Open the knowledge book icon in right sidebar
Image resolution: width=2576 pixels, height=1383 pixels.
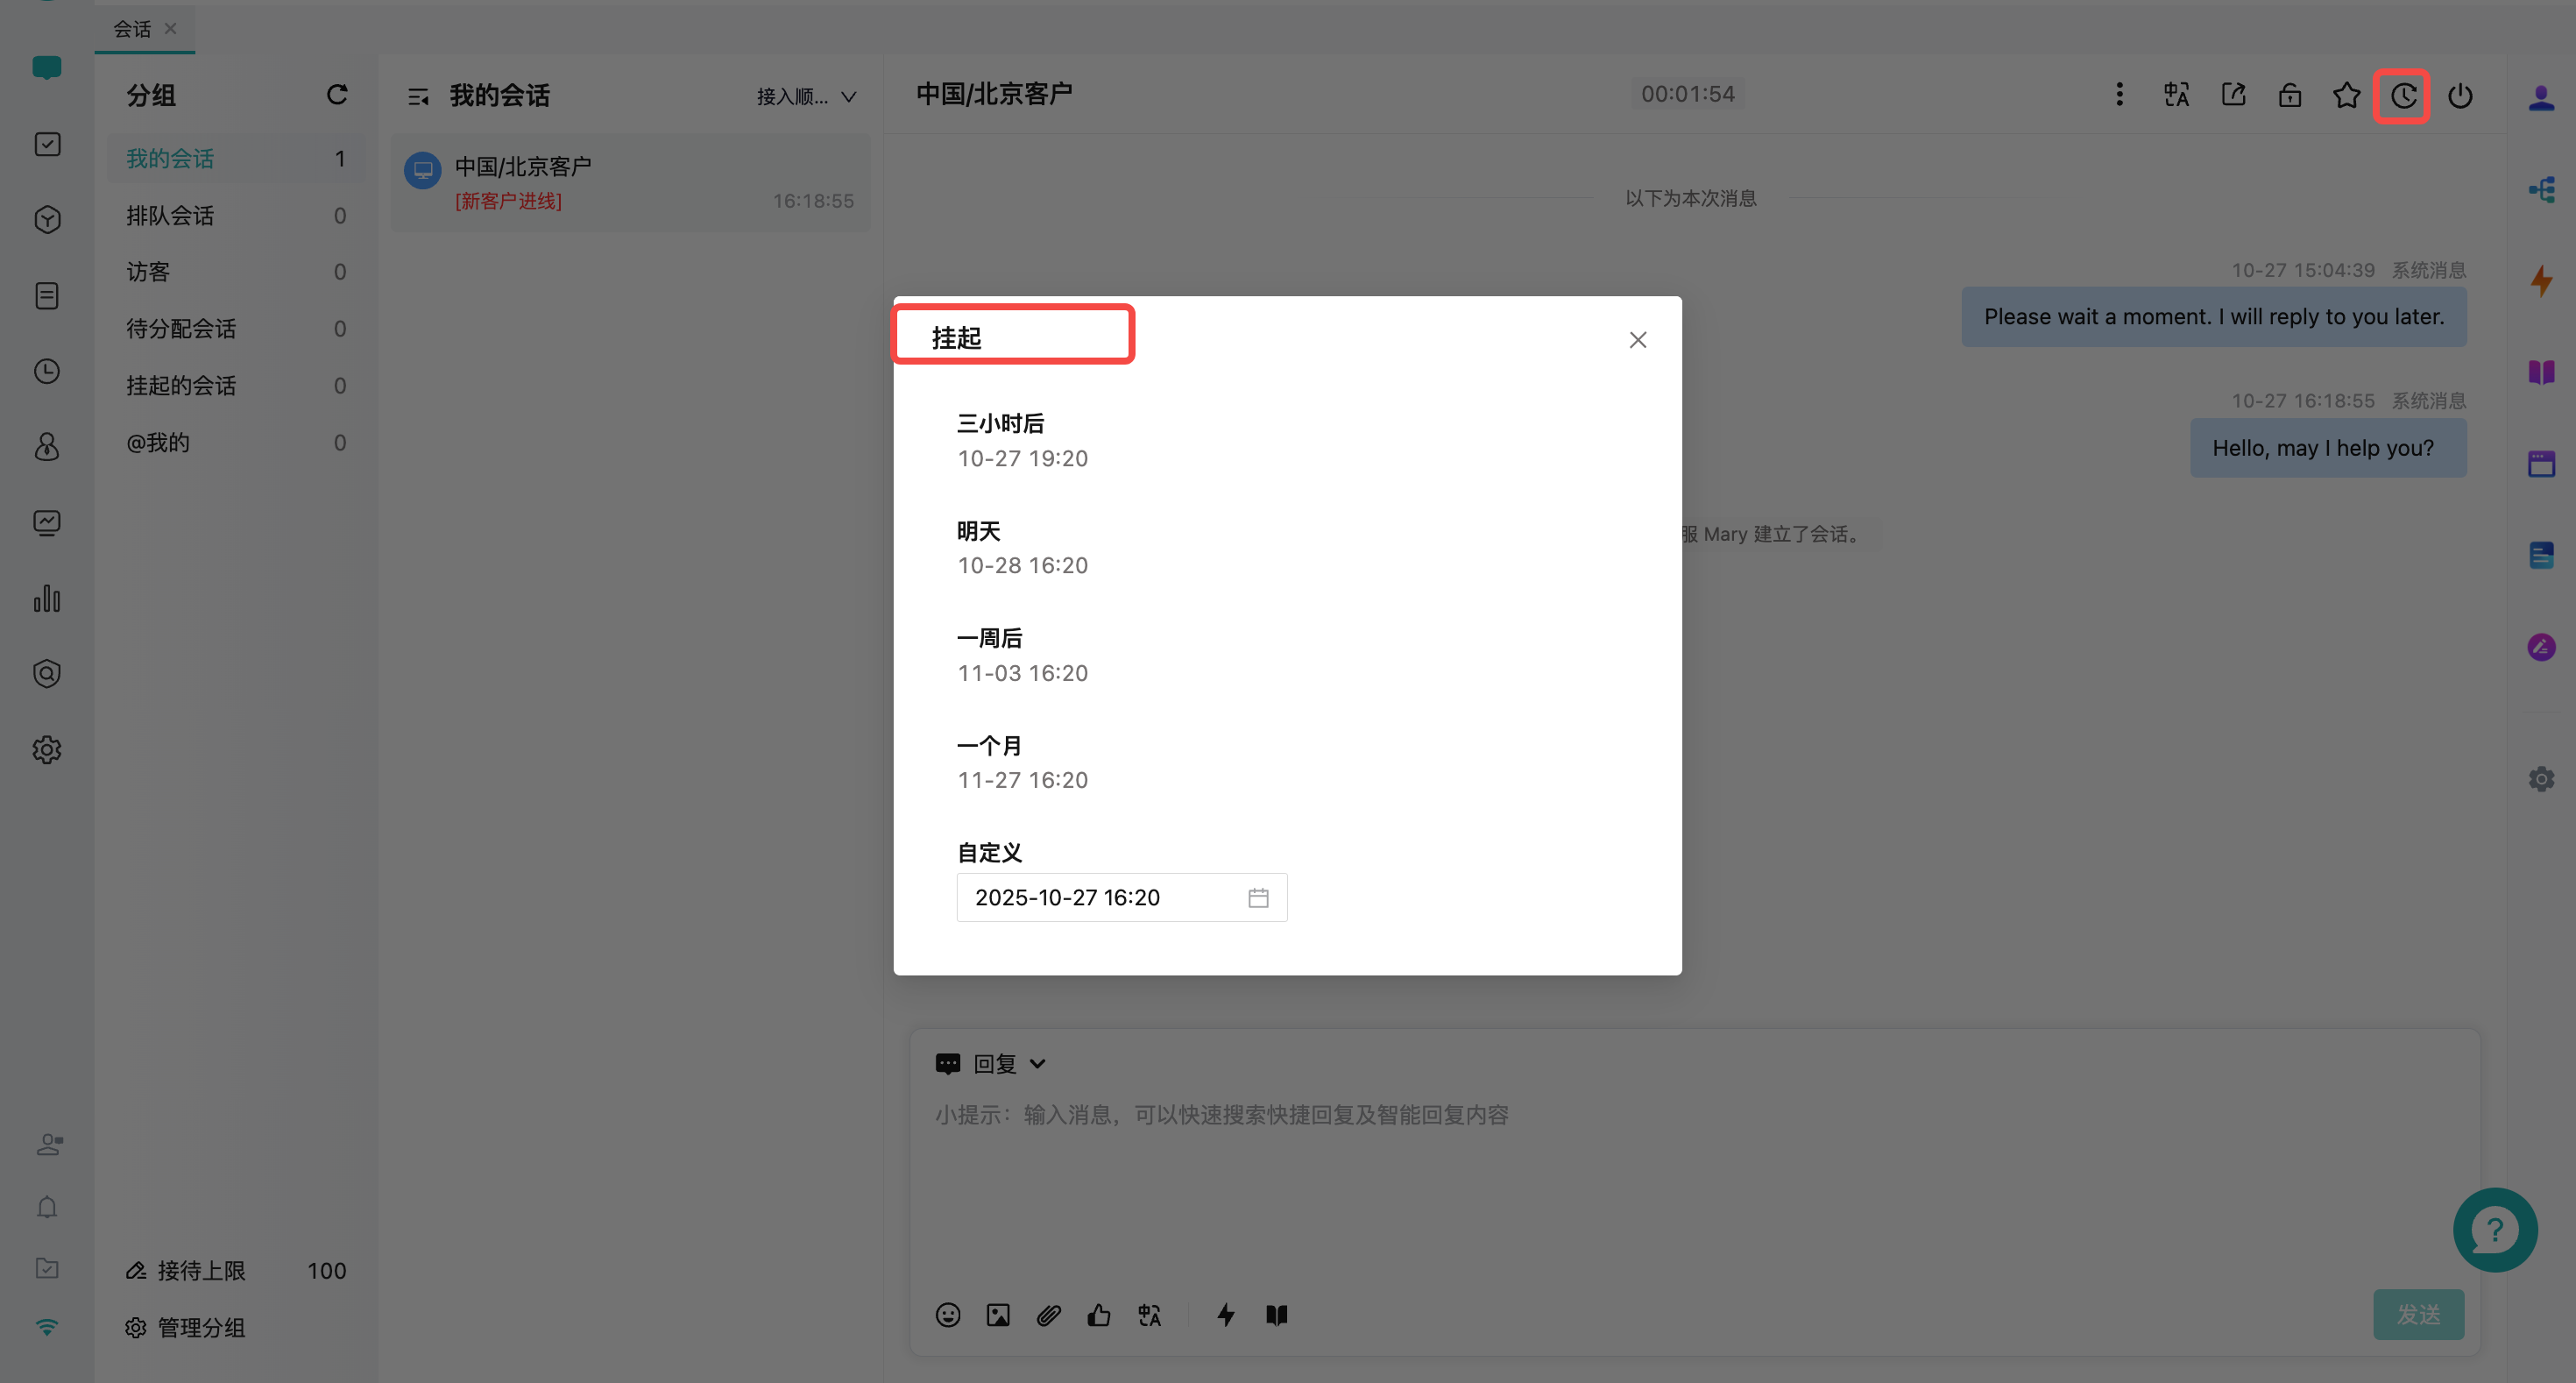tap(2543, 372)
